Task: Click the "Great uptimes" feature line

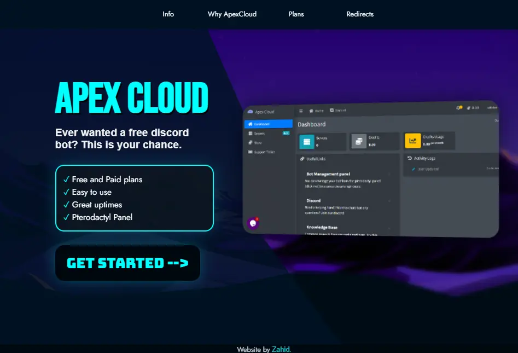Action: point(97,205)
